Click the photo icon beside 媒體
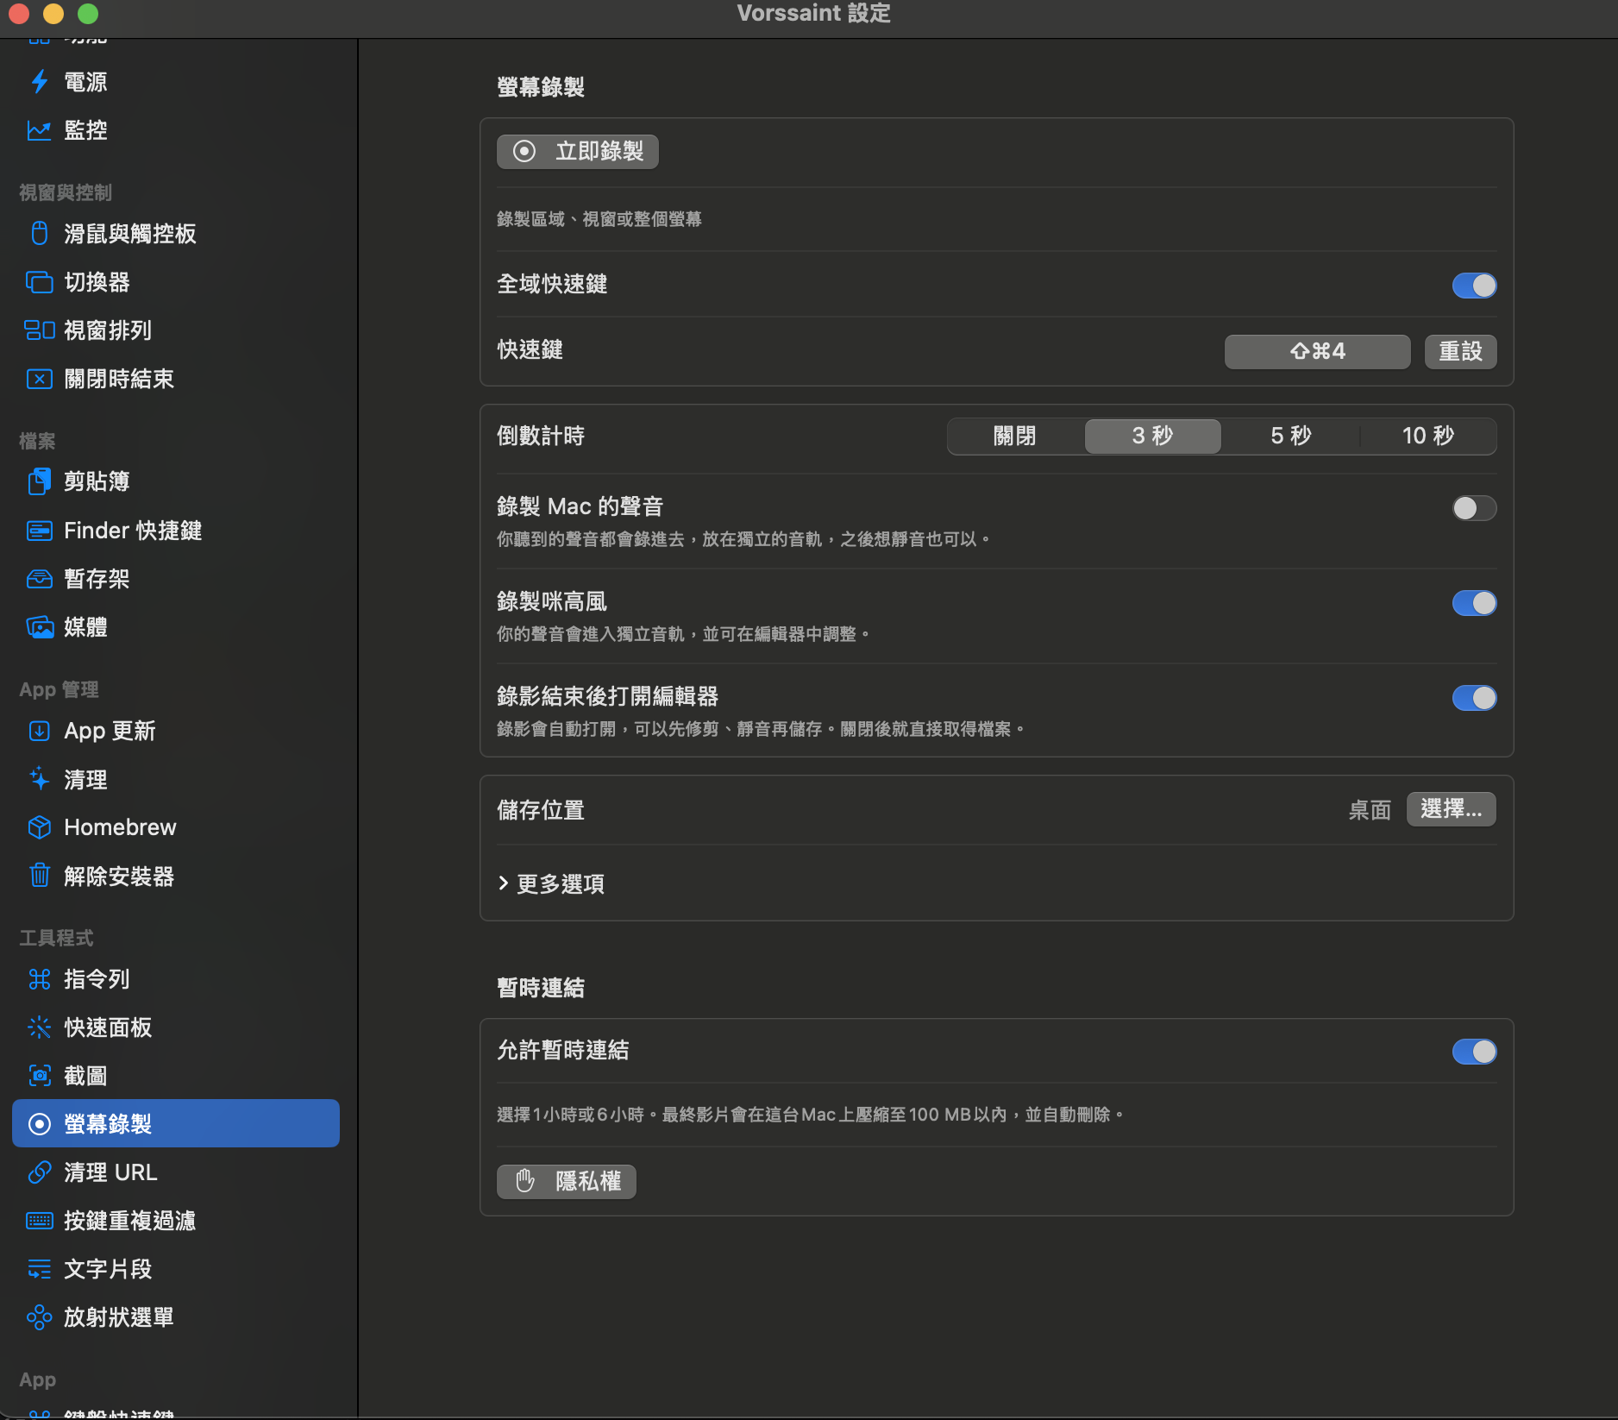 tap(40, 627)
